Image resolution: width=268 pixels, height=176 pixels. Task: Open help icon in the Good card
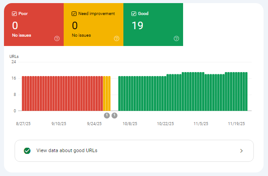[x=176, y=38]
